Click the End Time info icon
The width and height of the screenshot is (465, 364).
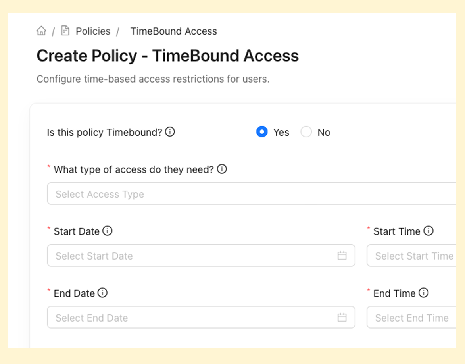423,293
